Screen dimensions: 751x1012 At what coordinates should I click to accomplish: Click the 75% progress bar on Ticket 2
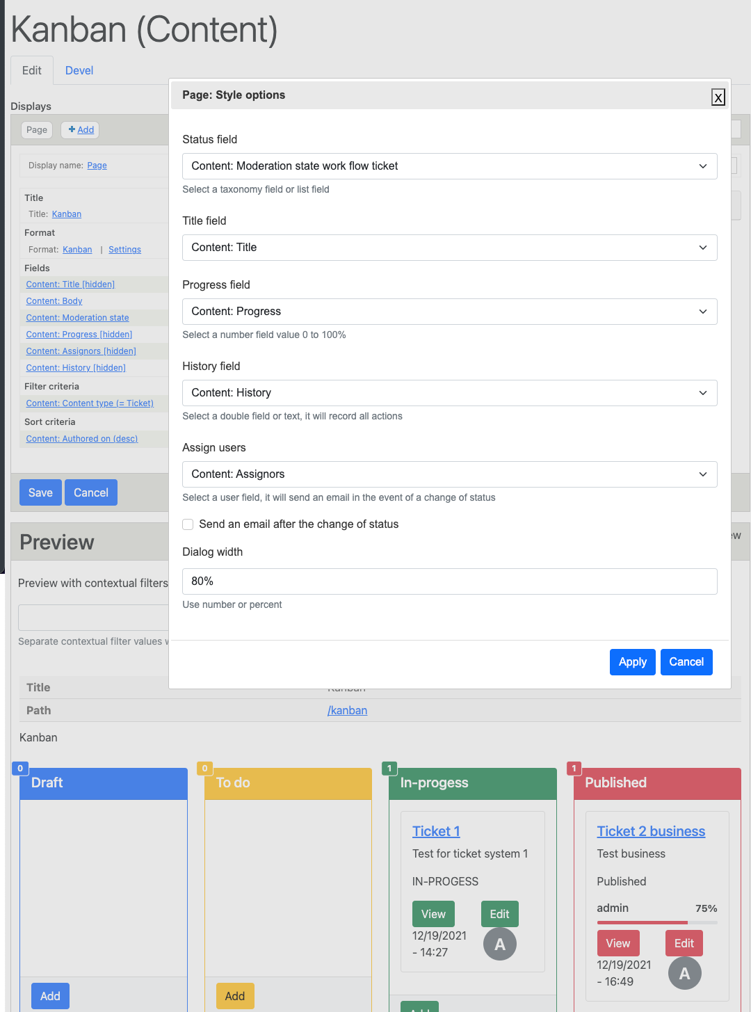click(x=656, y=922)
